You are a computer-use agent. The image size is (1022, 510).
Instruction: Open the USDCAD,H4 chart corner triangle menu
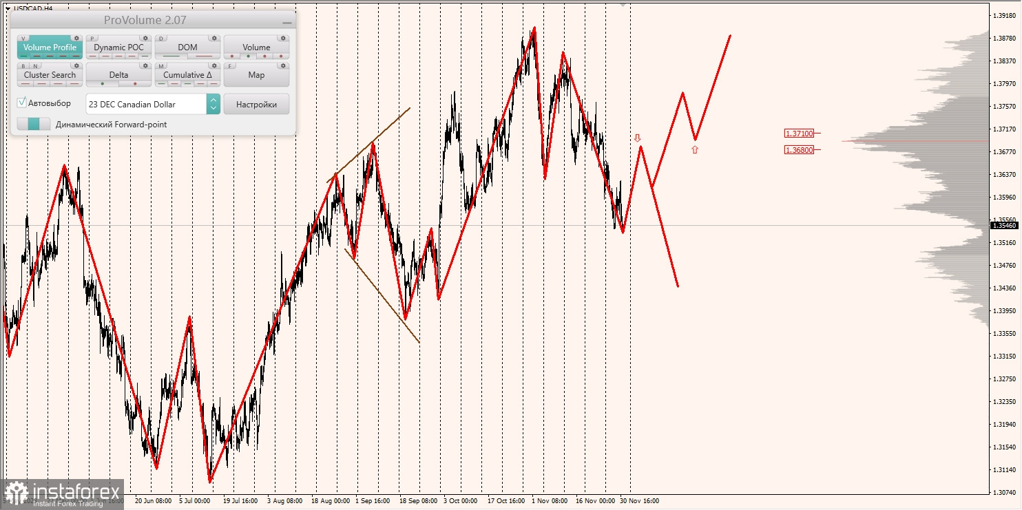pos(7,8)
